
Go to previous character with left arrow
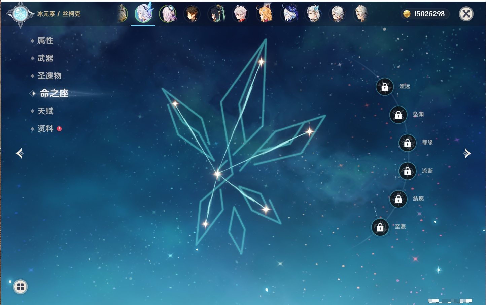[x=20, y=153]
